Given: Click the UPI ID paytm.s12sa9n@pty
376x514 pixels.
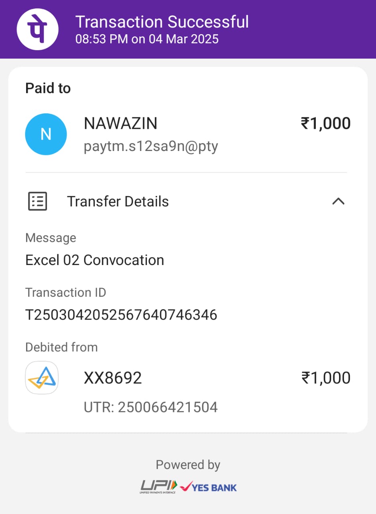Looking at the screenshot, I should click(150, 146).
